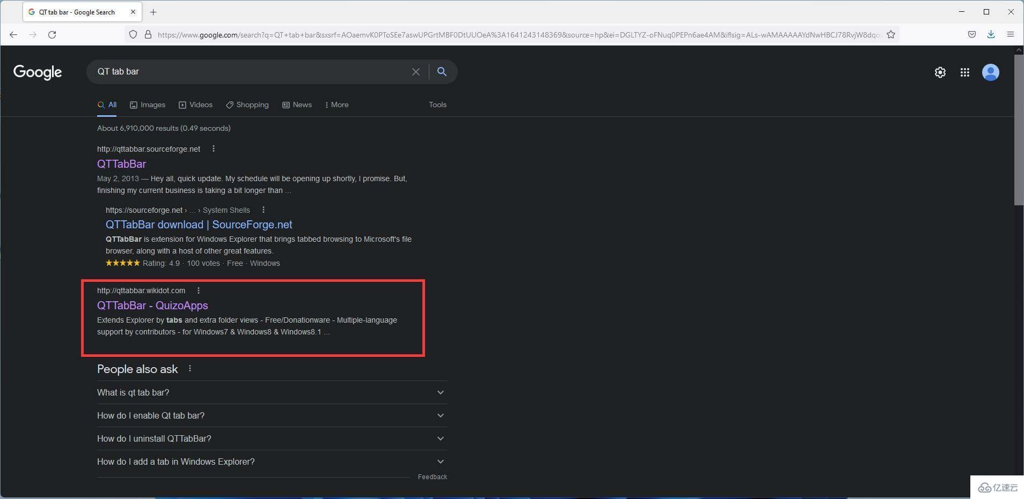Open a new browser tab
Image resolution: width=1024 pixels, height=499 pixels.
[x=153, y=12]
